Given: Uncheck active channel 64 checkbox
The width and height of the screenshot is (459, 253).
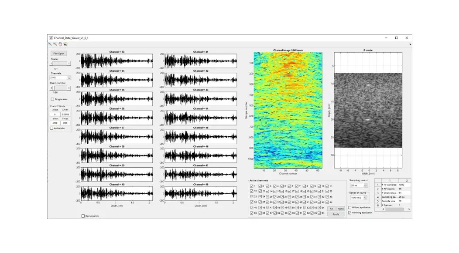Looking at the screenshot, I should click(319, 213).
